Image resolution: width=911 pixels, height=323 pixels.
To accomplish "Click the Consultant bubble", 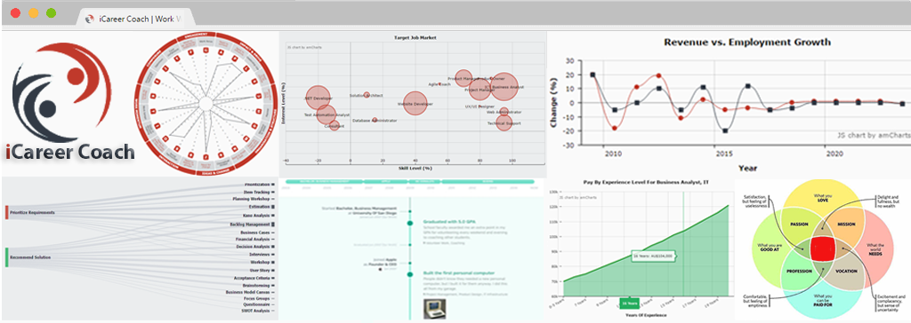I will [335, 125].
